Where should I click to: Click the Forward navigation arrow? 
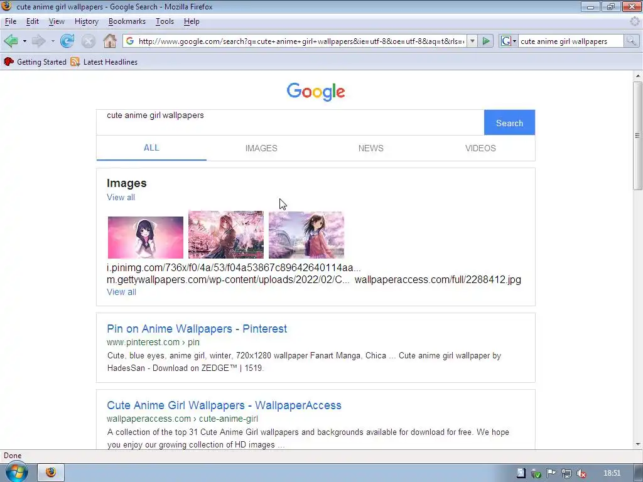38,41
